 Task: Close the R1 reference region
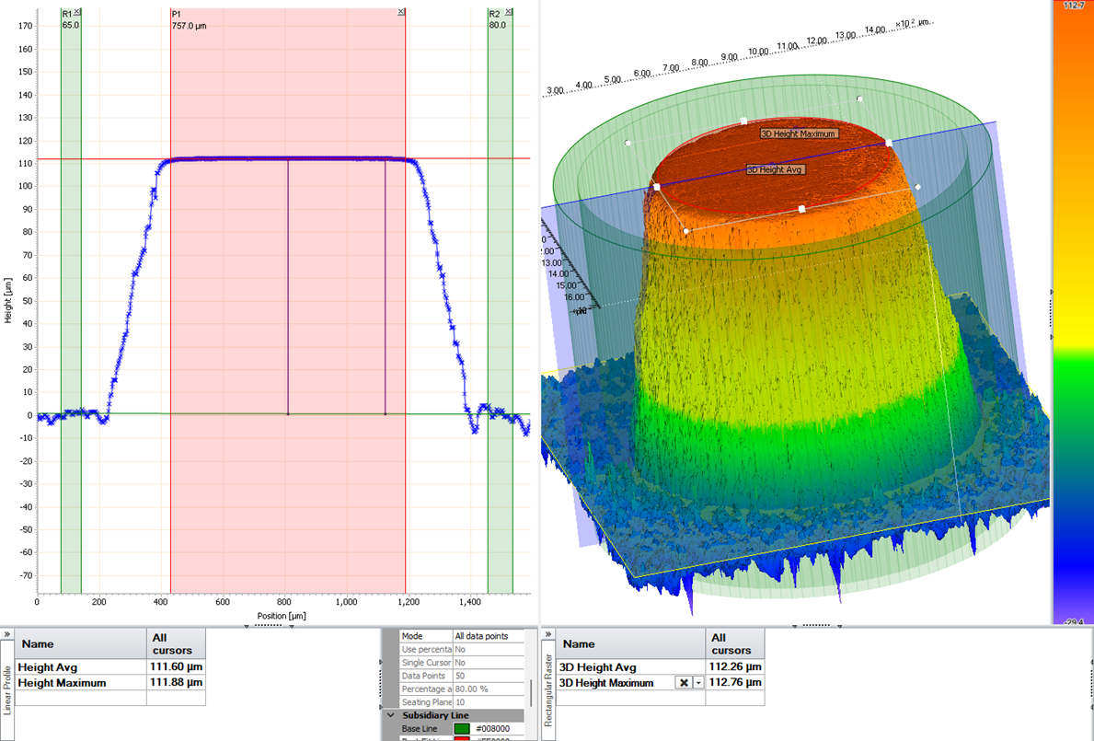pyautogui.click(x=76, y=12)
